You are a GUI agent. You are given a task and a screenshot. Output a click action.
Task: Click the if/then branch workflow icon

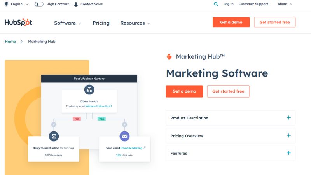[89, 90]
